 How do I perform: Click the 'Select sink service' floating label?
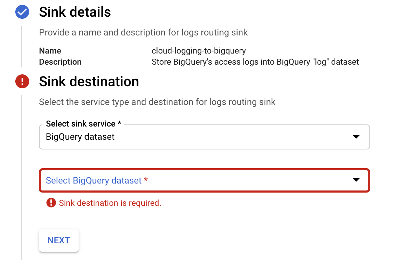coord(83,124)
